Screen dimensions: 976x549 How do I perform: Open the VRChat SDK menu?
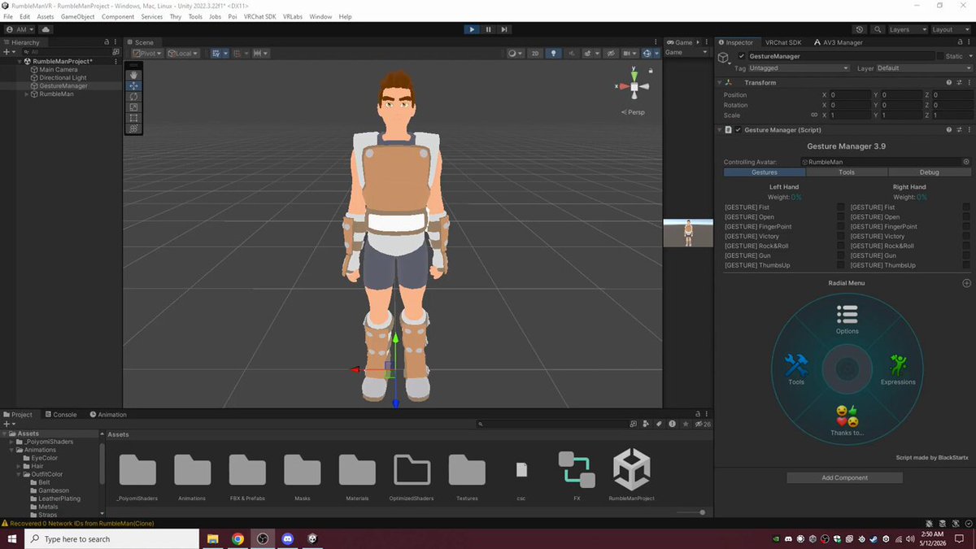(x=259, y=16)
